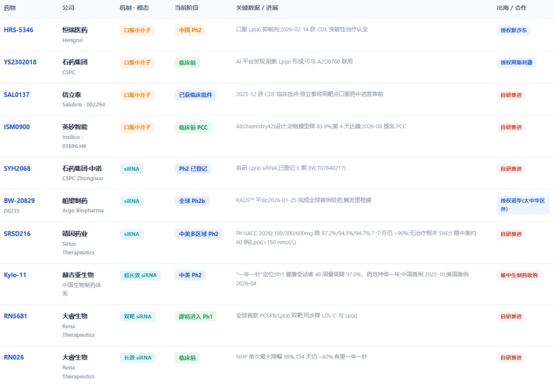The height and width of the screenshot is (384, 554).
Task: Click the 即将进入 Ph1 stage badge
Action: (196, 316)
